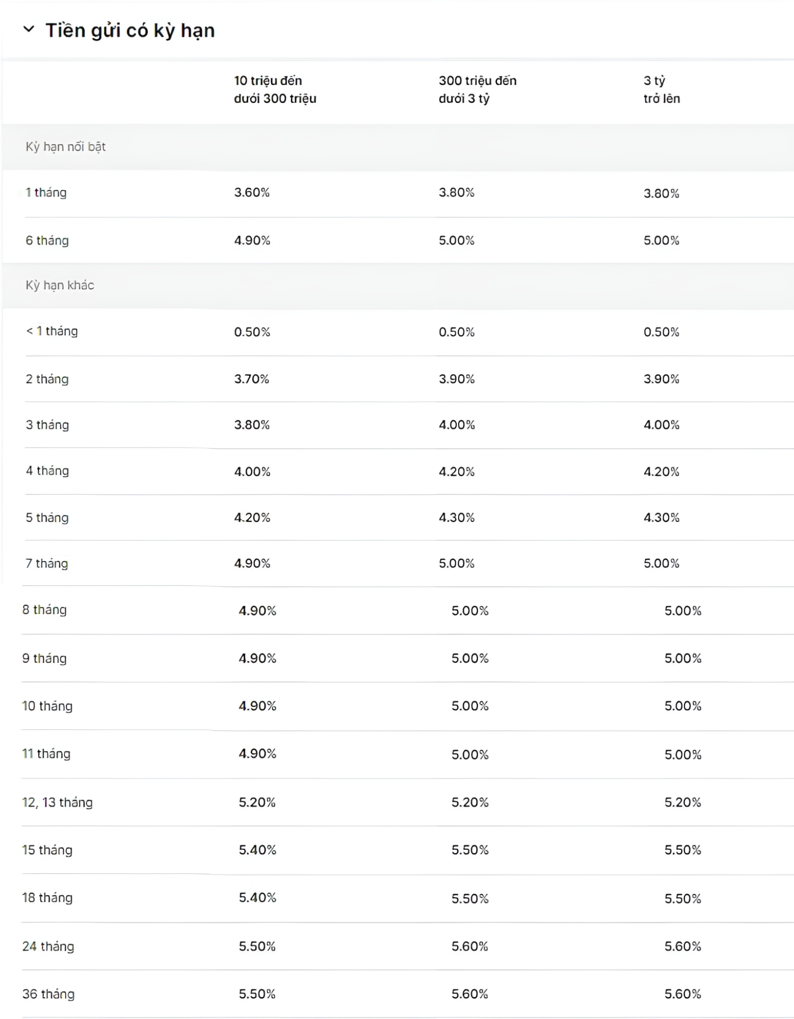The height and width of the screenshot is (1019, 794).
Task: Click the Kỳ hạn nổi bật section label
Action: point(66,147)
